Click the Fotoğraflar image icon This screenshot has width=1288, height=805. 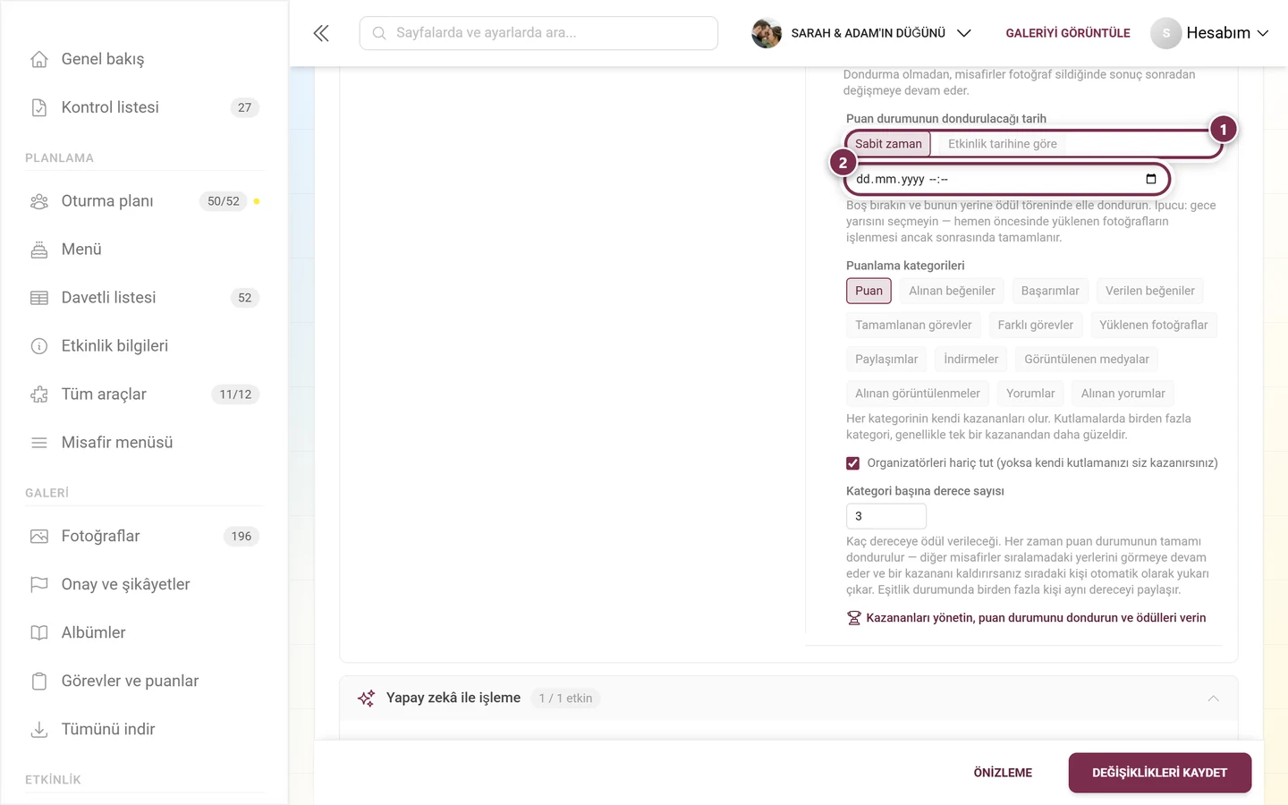point(39,537)
